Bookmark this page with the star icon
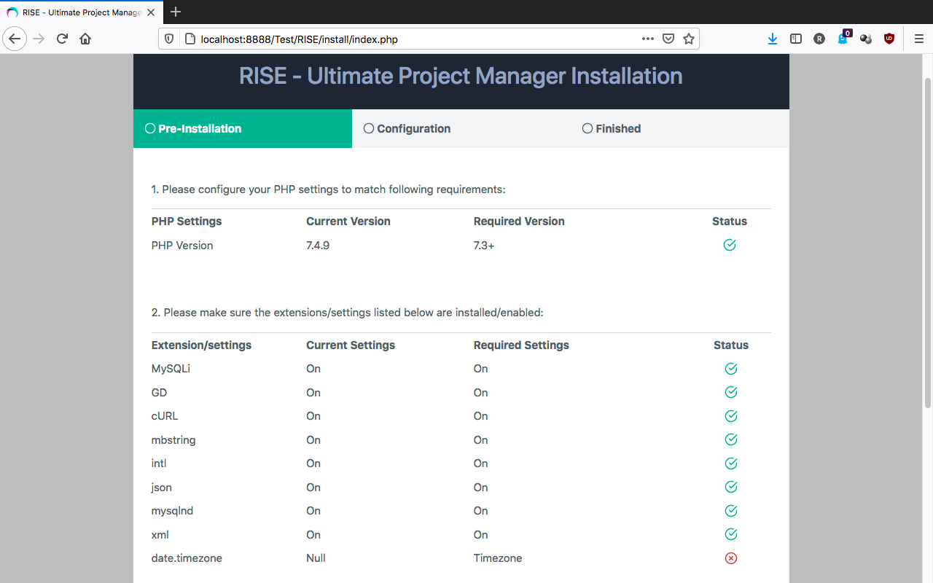The image size is (933, 583). 689,39
